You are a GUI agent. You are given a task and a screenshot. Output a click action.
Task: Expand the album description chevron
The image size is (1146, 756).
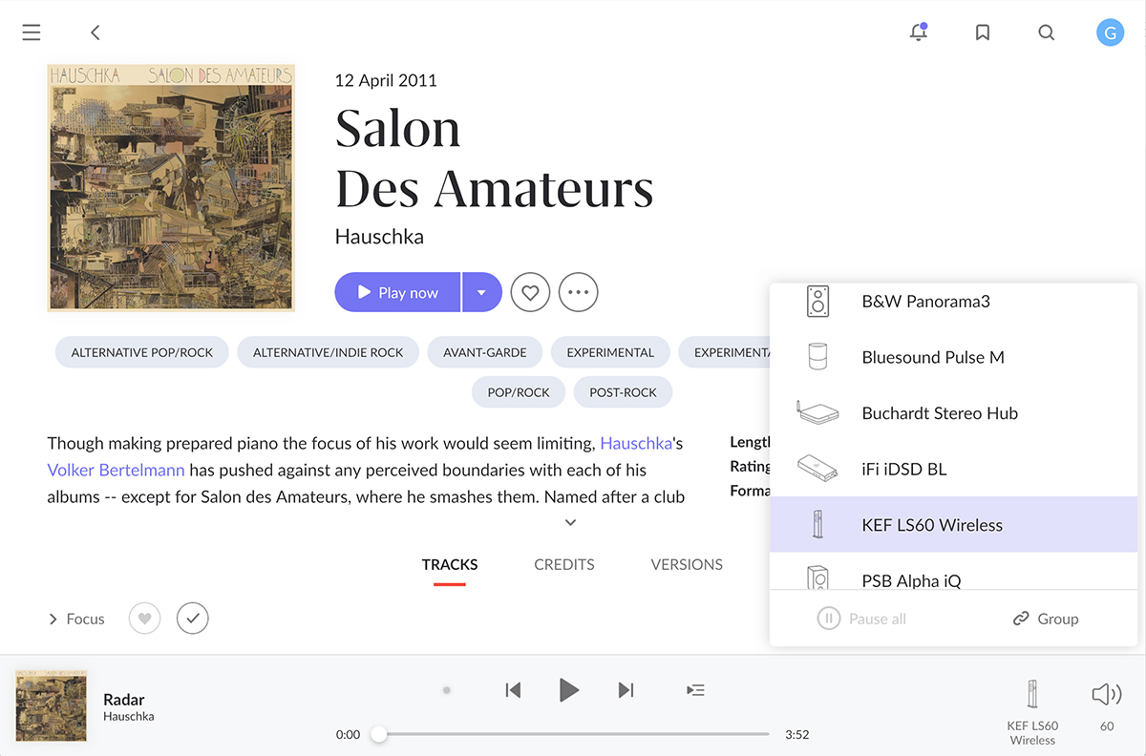[x=570, y=522]
